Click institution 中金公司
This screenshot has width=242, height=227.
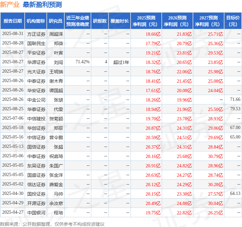coord(36,100)
